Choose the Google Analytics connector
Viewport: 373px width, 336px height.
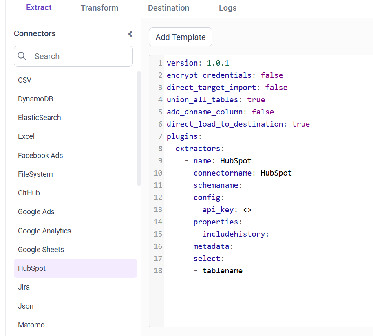pos(44,231)
